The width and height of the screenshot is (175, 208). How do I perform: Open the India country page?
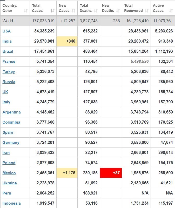7,41
